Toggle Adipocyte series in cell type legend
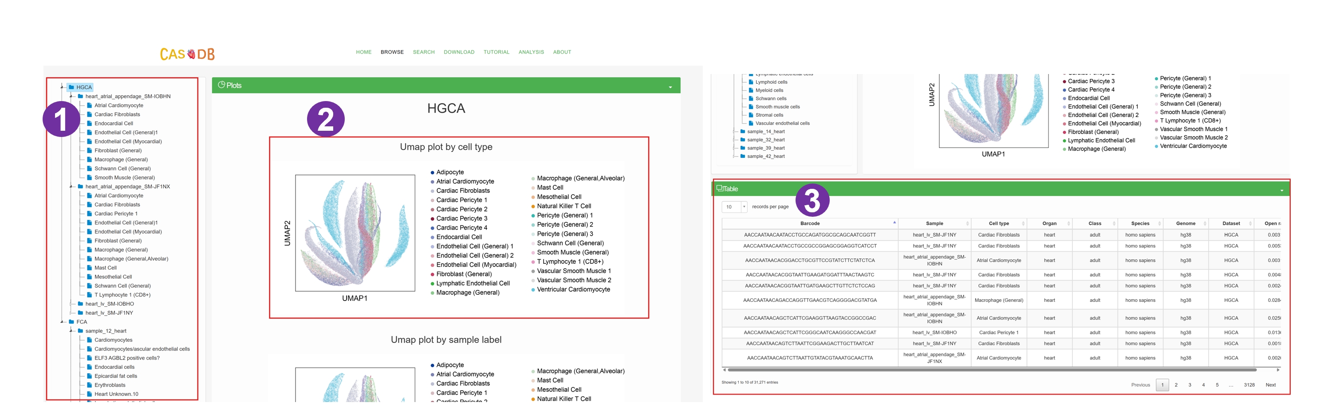 [449, 172]
